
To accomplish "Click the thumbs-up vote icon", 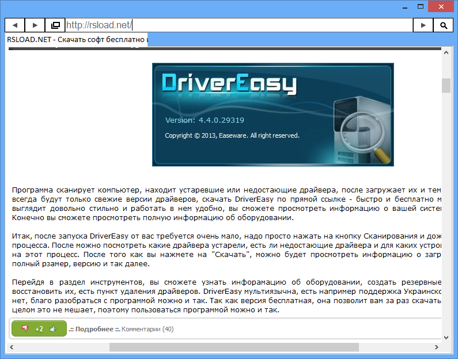I will coord(53,328).
